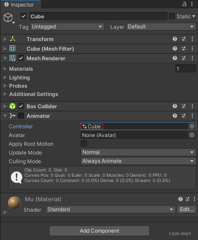The width and height of the screenshot is (198, 240).
Task: Click the Culling Mode label
Action: click(x=25, y=161)
